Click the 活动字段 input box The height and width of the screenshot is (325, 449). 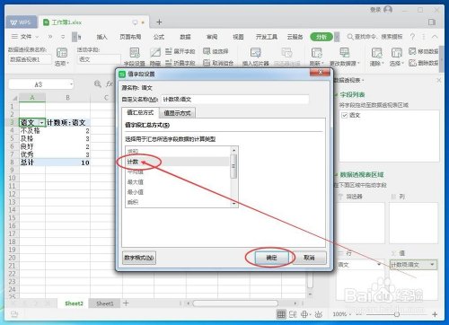pyautogui.click(x=99, y=59)
